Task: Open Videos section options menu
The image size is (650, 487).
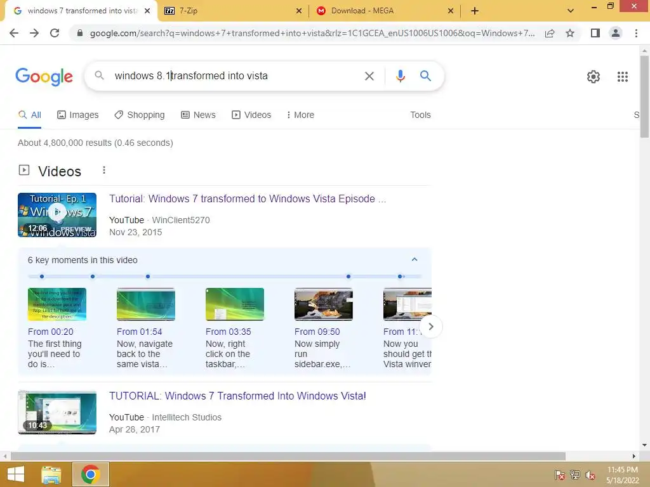Action: click(104, 170)
